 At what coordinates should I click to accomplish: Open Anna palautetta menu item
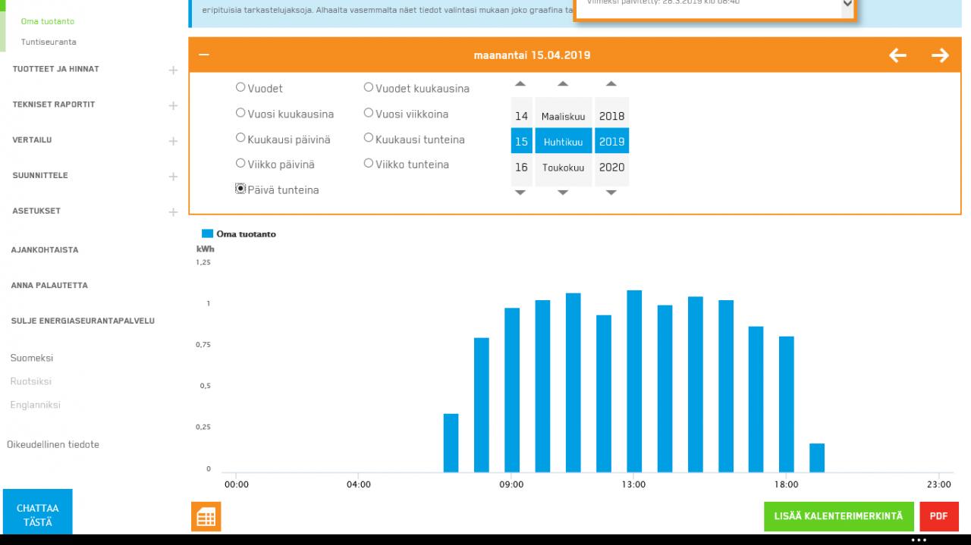click(x=49, y=286)
